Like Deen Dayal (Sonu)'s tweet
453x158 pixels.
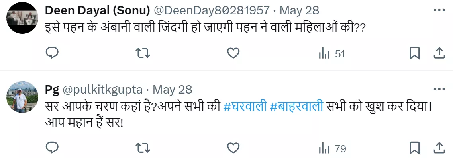point(233,53)
